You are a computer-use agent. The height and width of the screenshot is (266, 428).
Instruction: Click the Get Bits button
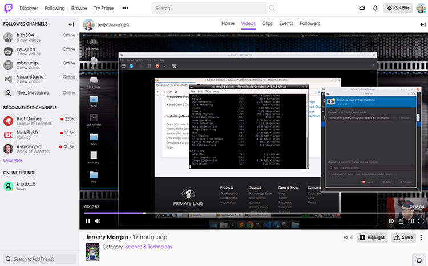point(398,8)
